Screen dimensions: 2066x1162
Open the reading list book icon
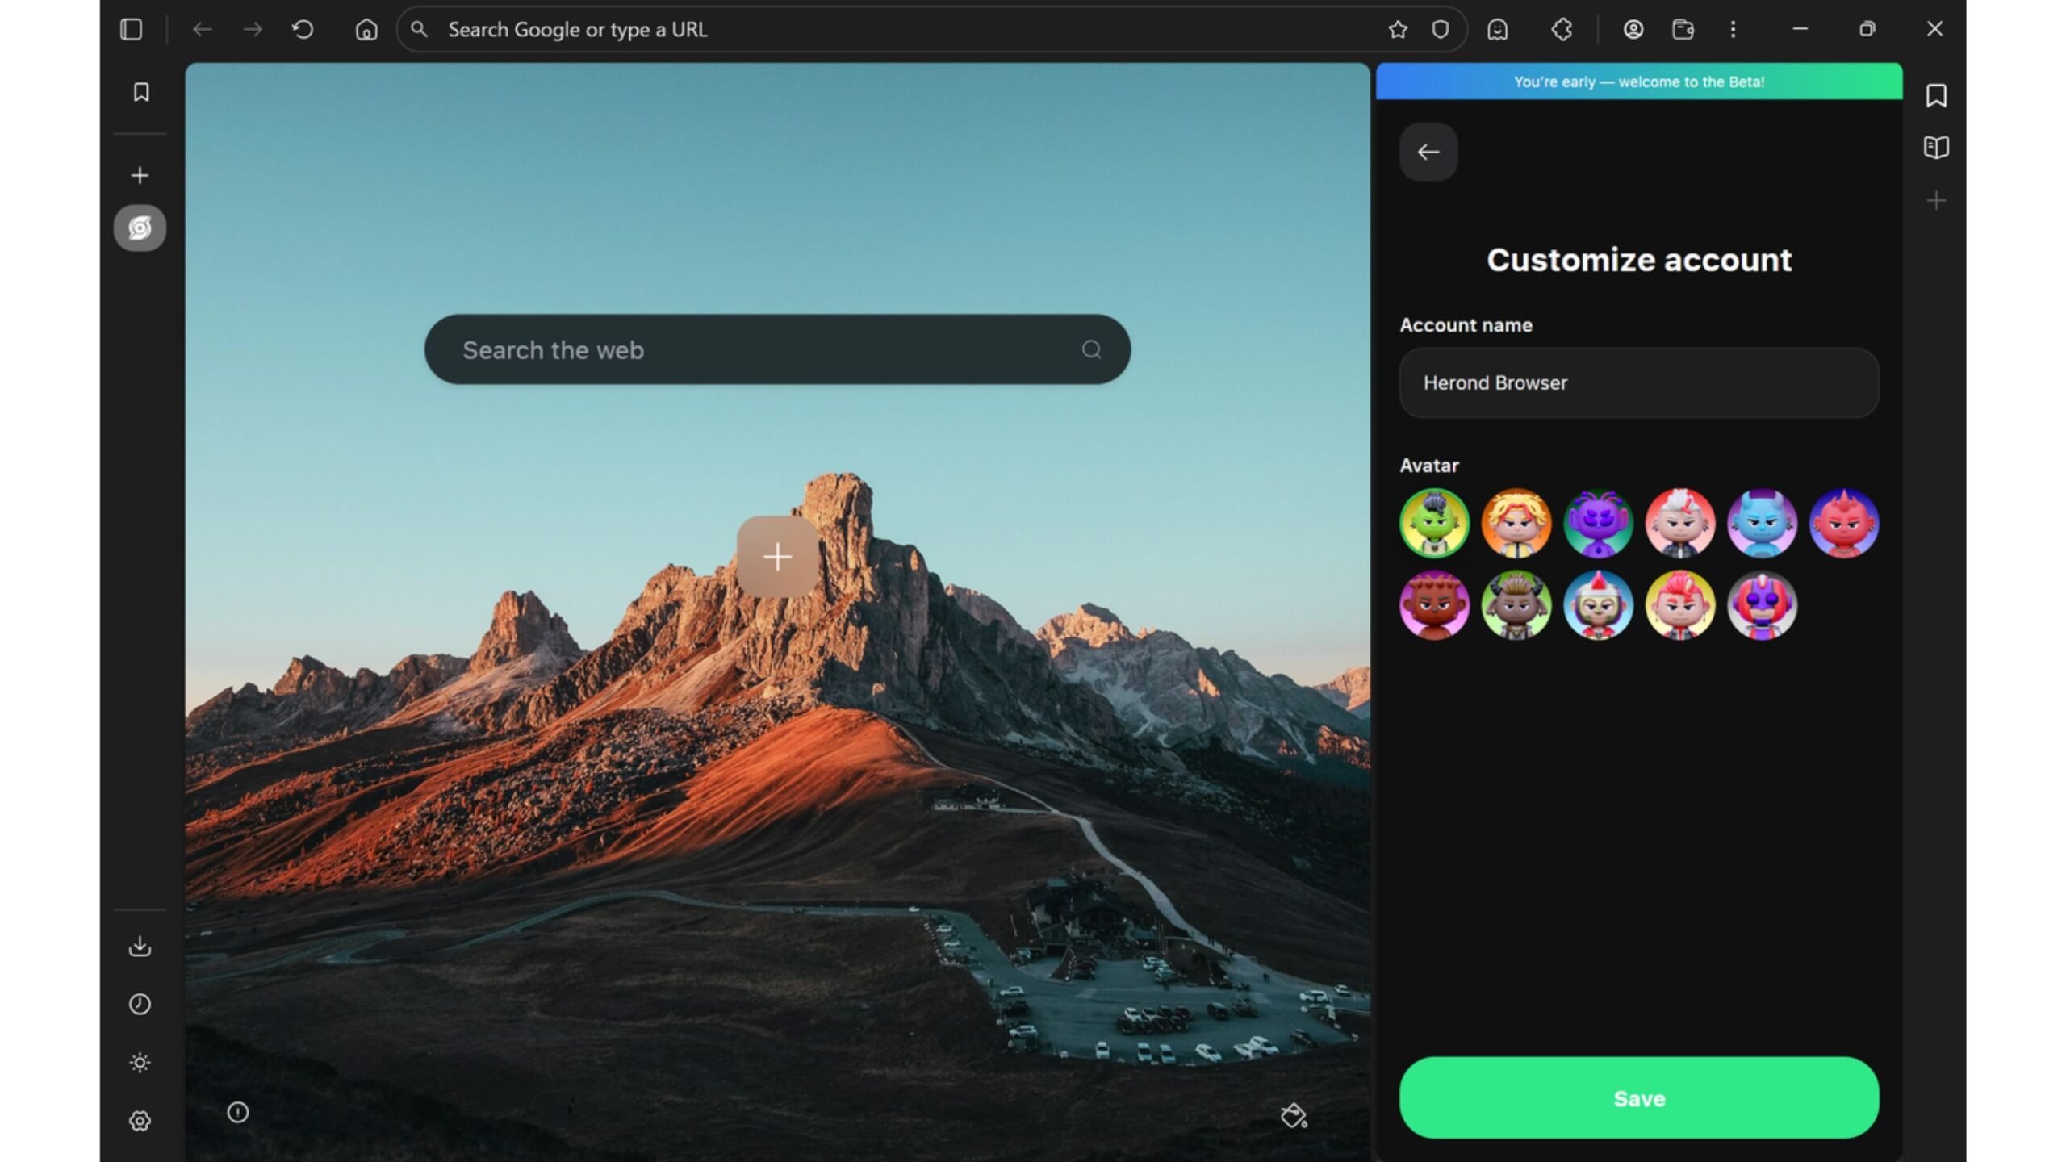1936,148
